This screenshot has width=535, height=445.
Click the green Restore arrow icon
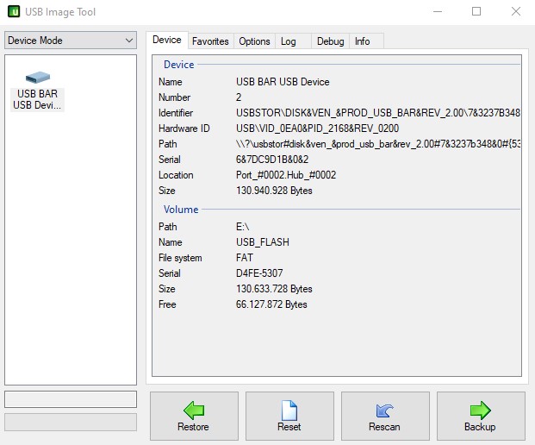coord(193,410)
